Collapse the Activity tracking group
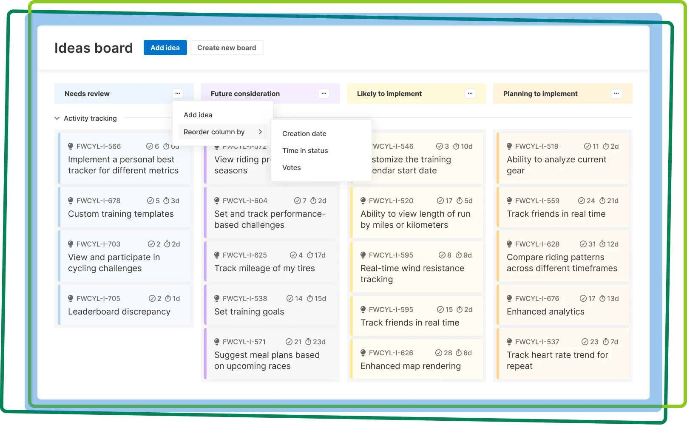This screenshot has height=425, width=687. pyautogui.click(x=57, y=118)
